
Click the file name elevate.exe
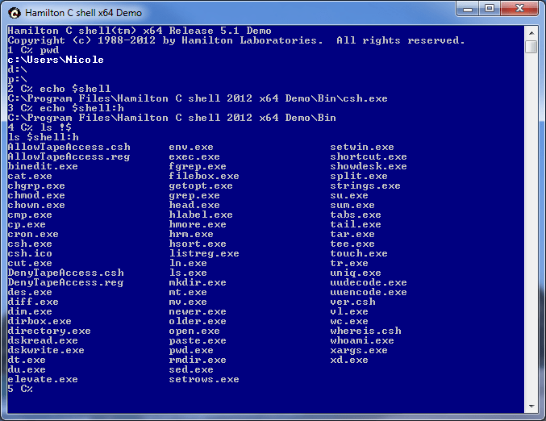43,379
